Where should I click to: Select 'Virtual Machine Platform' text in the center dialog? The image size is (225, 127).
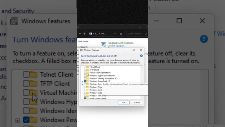click(100, 73)
